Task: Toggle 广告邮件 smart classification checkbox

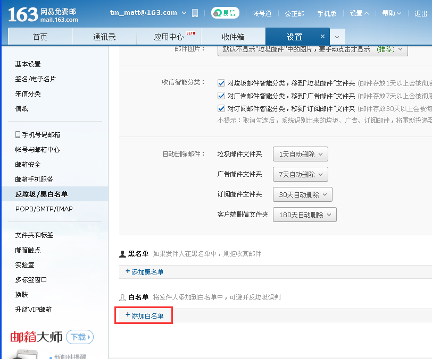Action: (221, 96)
